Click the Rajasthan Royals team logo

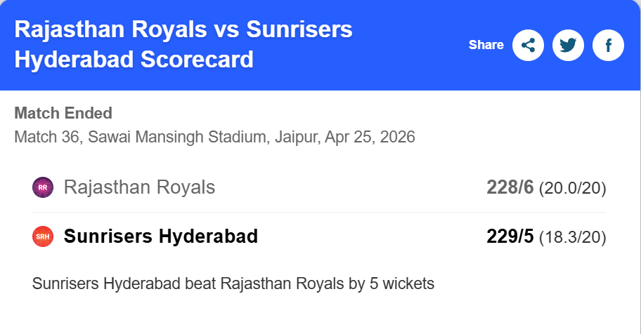point(43,188)
